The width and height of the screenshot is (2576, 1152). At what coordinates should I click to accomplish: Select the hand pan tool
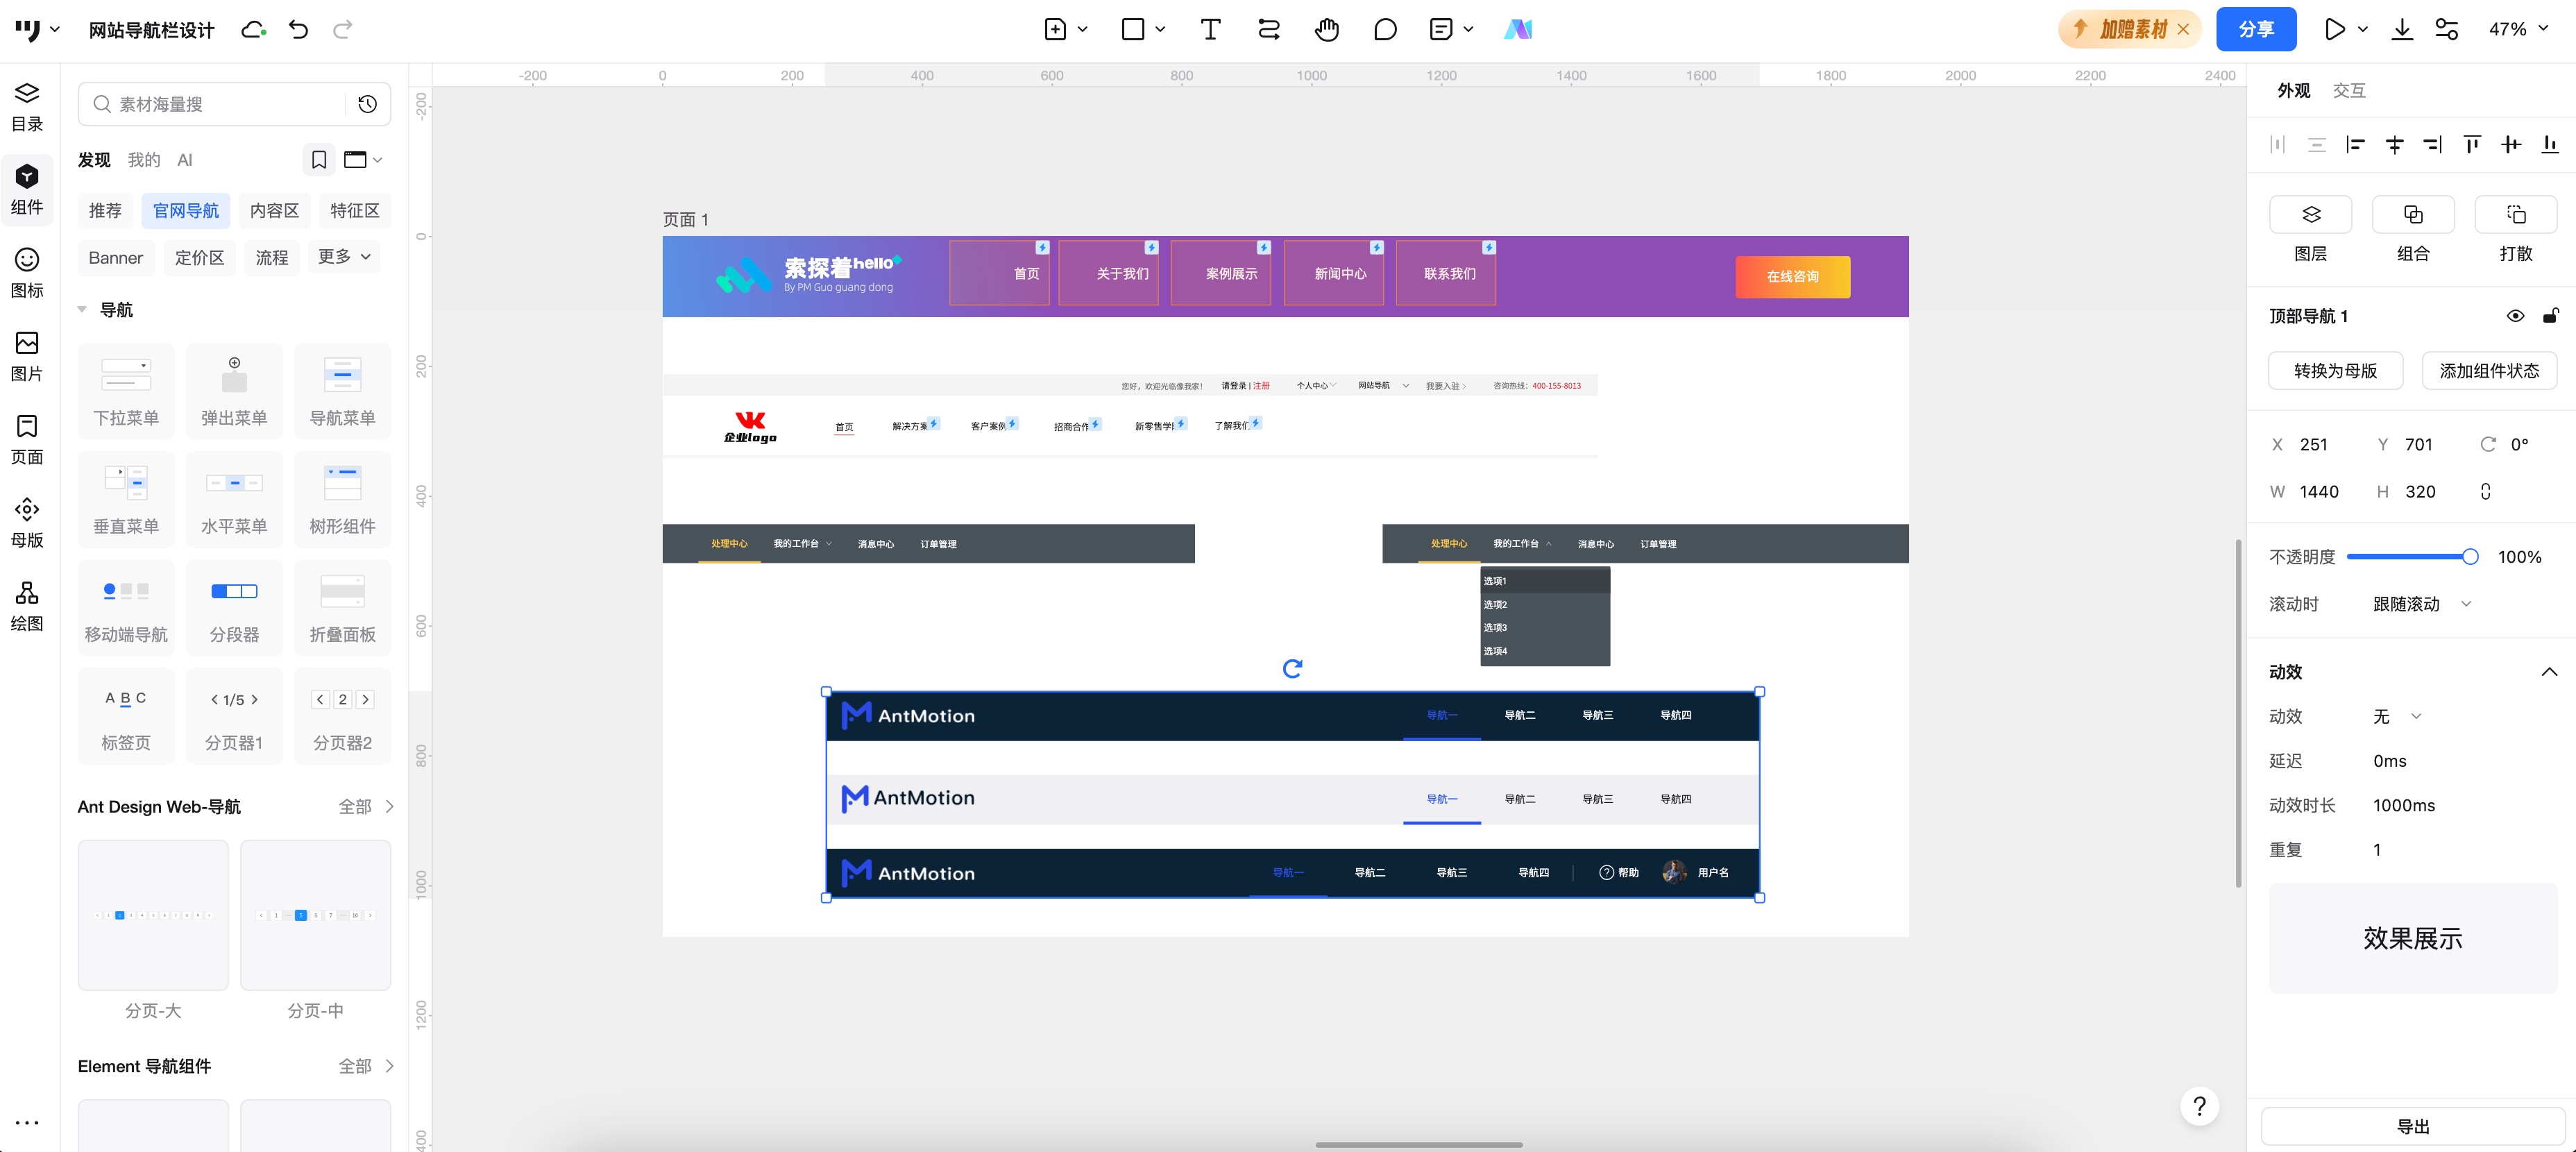(x=1326, y=29)
